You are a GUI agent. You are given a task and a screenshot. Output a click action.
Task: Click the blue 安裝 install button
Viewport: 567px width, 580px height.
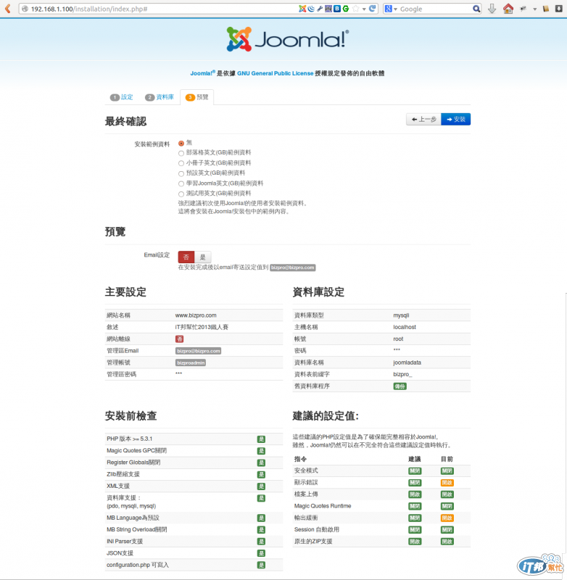click(x=455, y=119)
